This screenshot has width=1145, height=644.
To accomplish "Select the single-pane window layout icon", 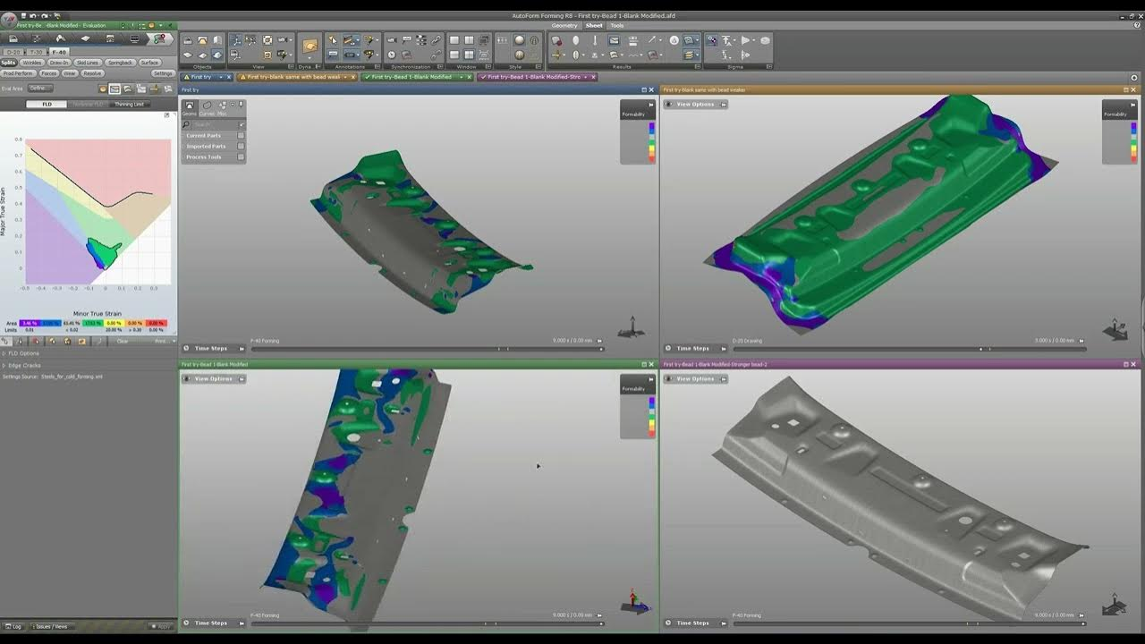I will point(454,40).
